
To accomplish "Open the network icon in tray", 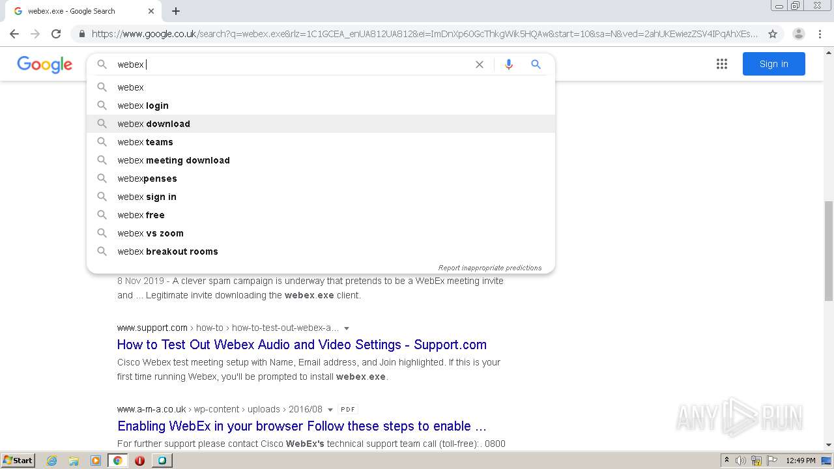I will pyautogui.click(x=756, y=461).
